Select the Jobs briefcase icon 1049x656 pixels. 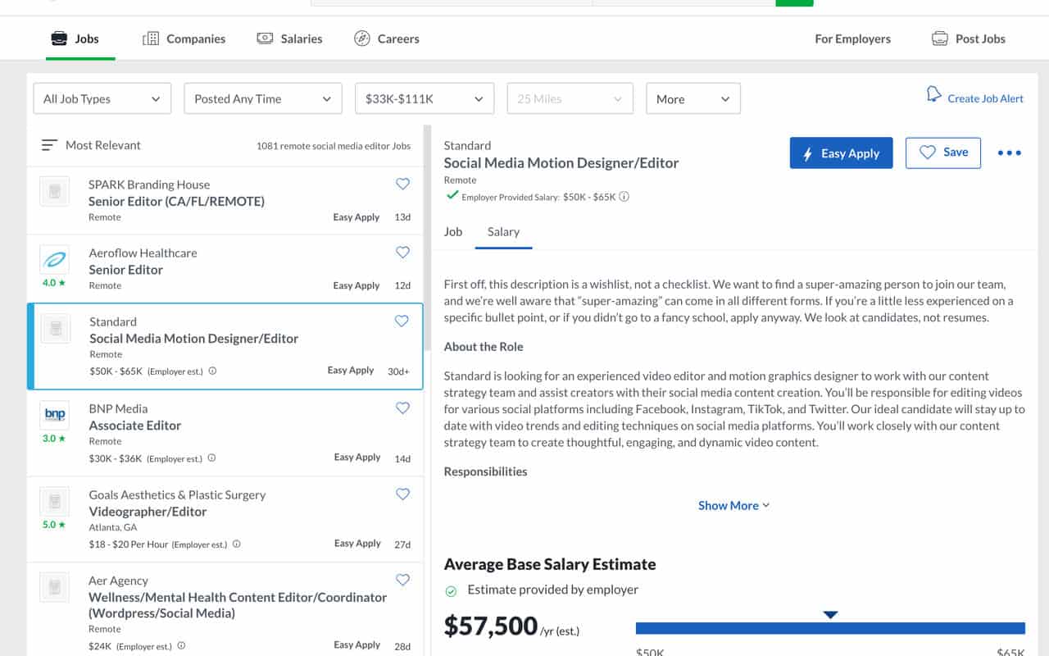tap(58, 38)
